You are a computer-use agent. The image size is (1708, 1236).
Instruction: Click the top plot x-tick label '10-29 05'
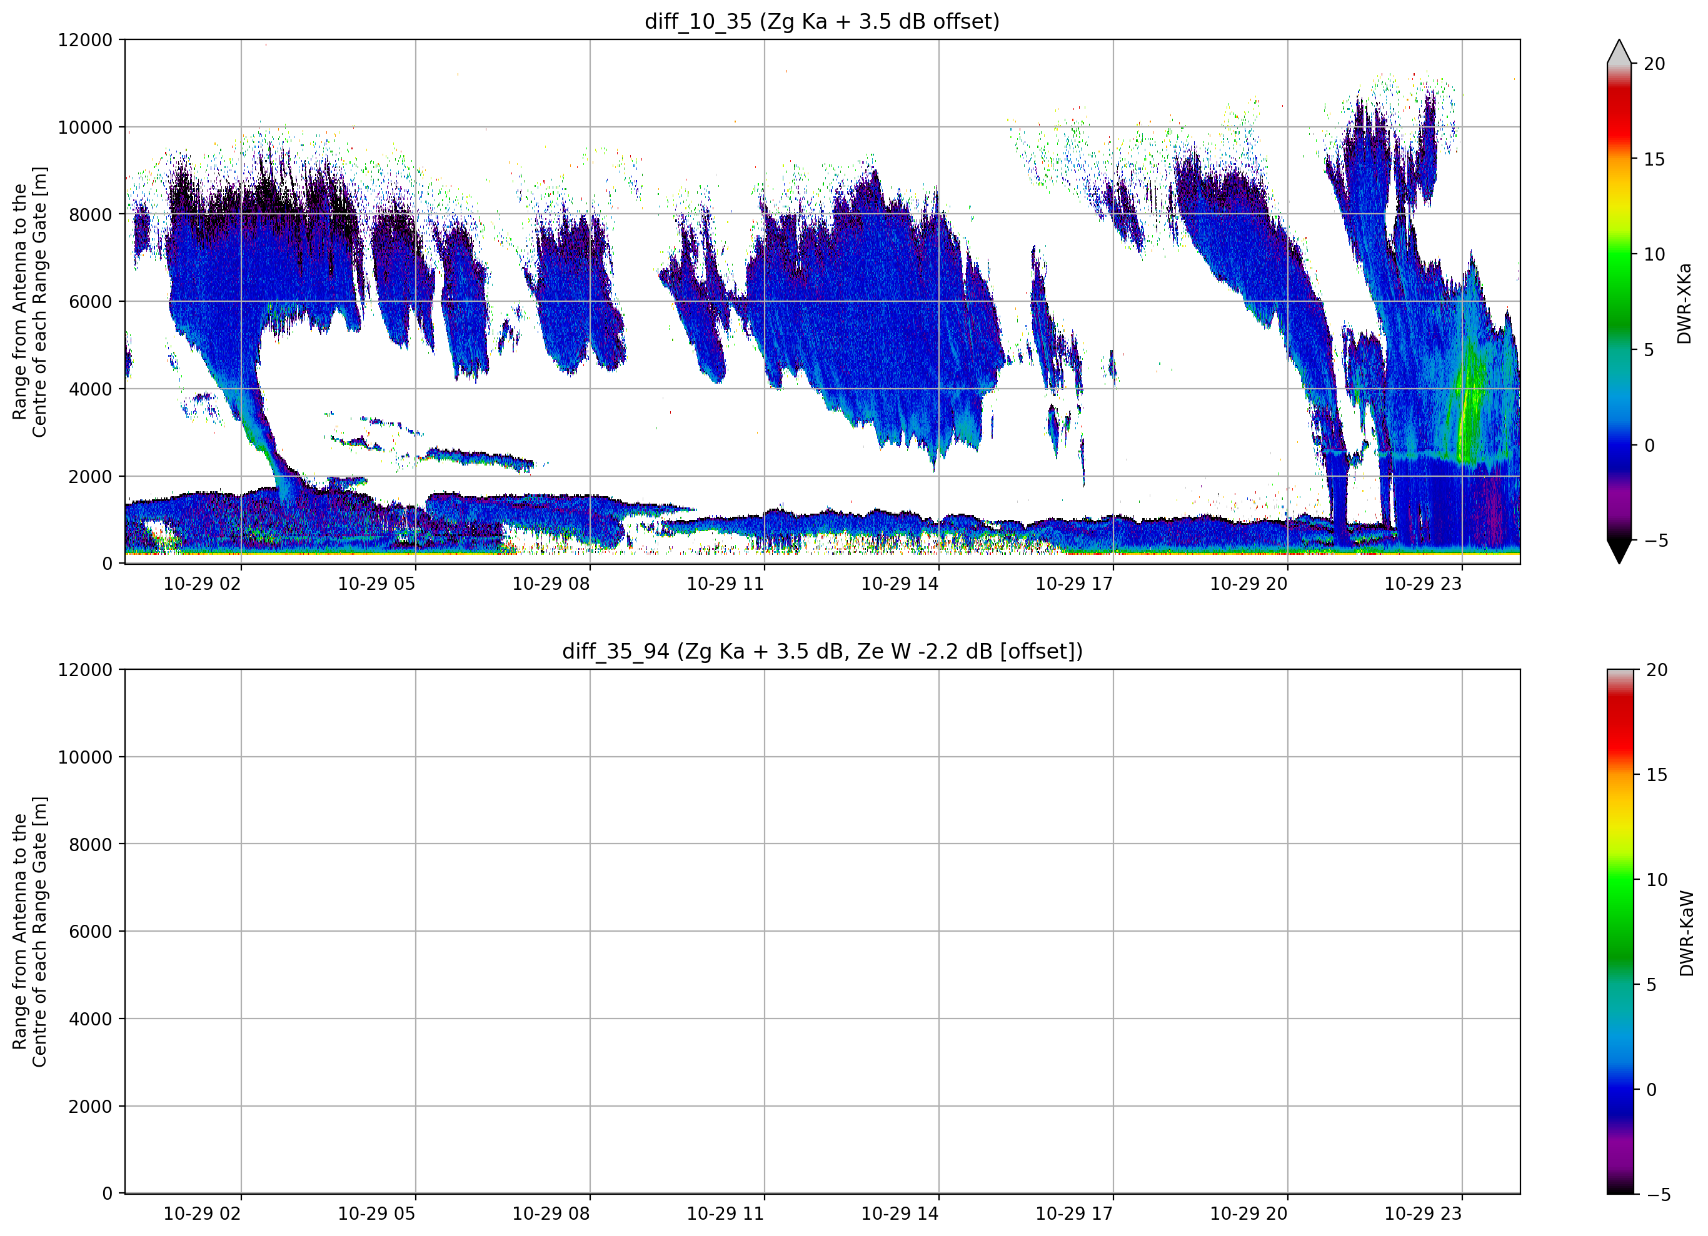click(x=376, y=584)
